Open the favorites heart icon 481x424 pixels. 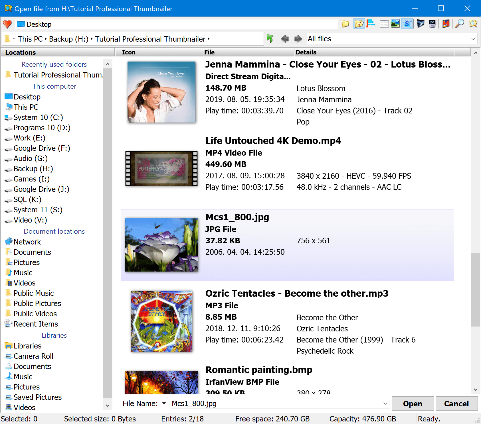pos(7,24)
